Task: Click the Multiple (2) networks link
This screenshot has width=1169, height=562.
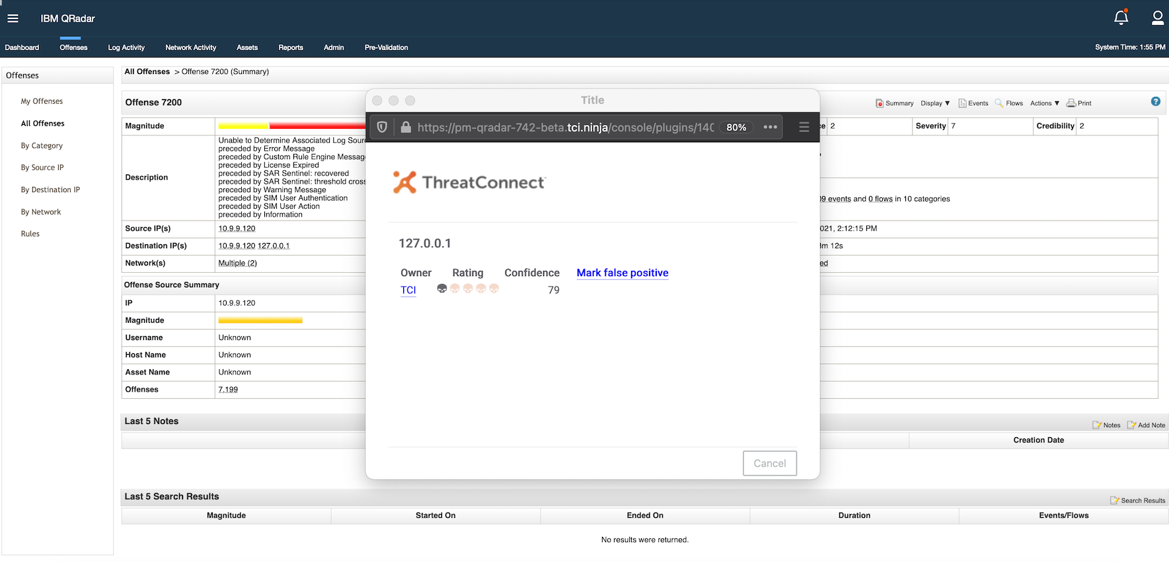Action: (x=237, y=263)
